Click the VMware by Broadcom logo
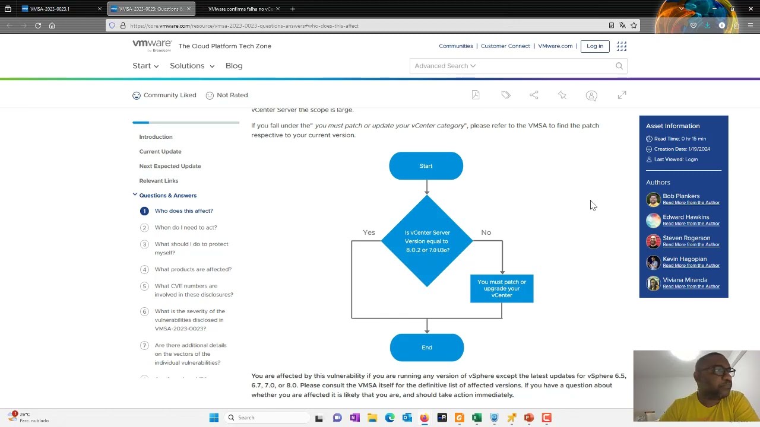This screenshot has height=427, width=760. coord(152,46)
